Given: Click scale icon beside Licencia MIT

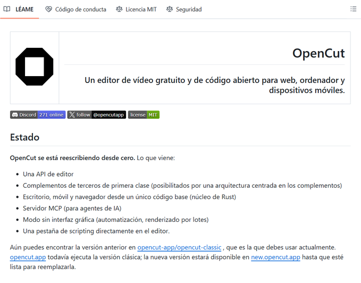Looking at the screenshot, I should coord(119,9).
